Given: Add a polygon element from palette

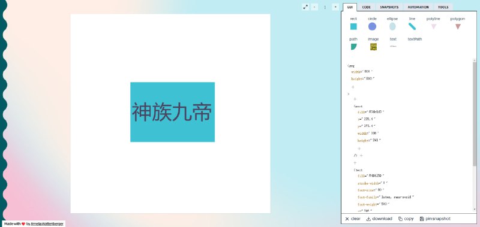Looking at the screenshot, I should [x=458, y=24].
